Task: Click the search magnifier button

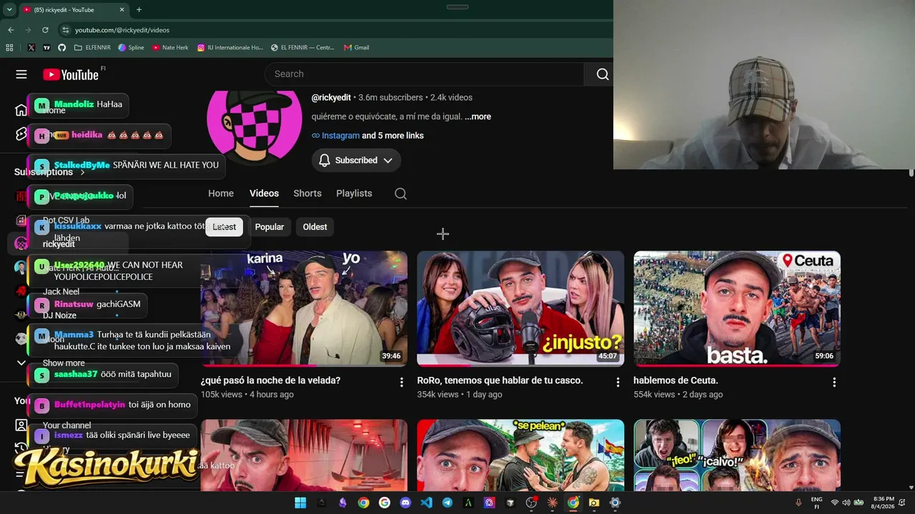Action: pyautogui.click(x=603, y=74)
